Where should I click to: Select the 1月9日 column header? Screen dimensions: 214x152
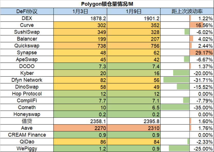(x=134, y=11)
